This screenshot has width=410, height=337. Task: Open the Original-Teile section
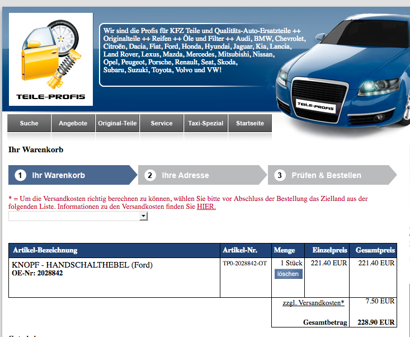(x=117, y=123)
